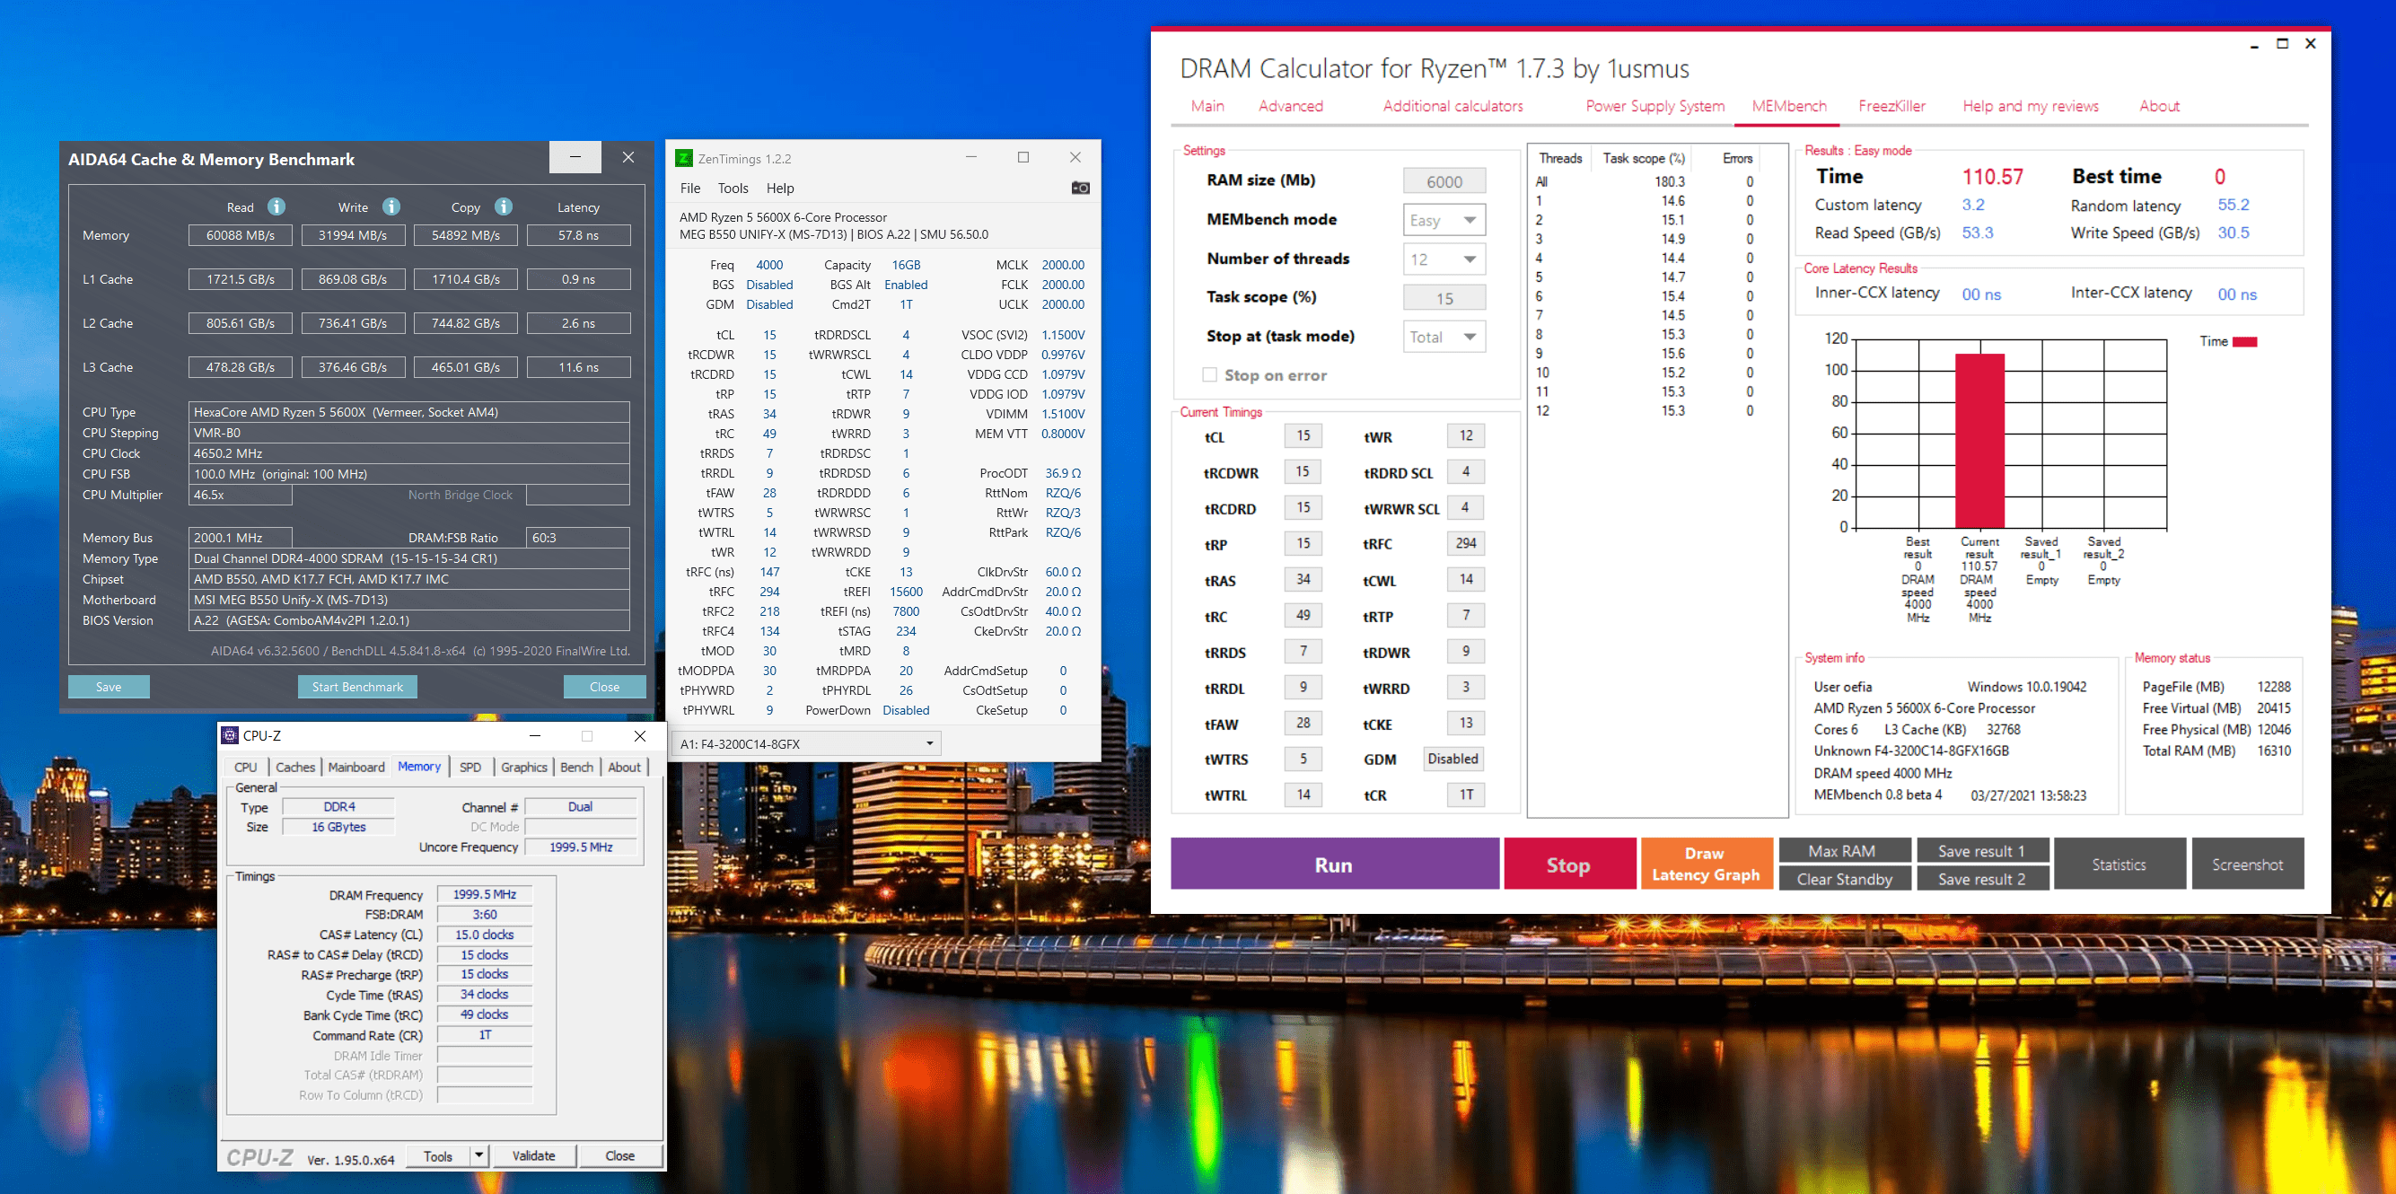2396x1194 pixels.
Task: Switch to the CPU-Z Bench tab
Action: click(576, 768)
